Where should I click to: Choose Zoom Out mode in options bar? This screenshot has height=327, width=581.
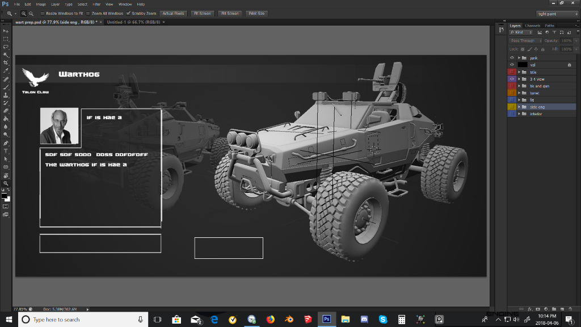(x=31, y=14)
